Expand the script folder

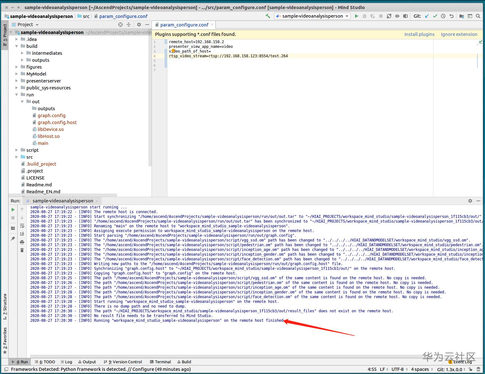tap(17, 150)
